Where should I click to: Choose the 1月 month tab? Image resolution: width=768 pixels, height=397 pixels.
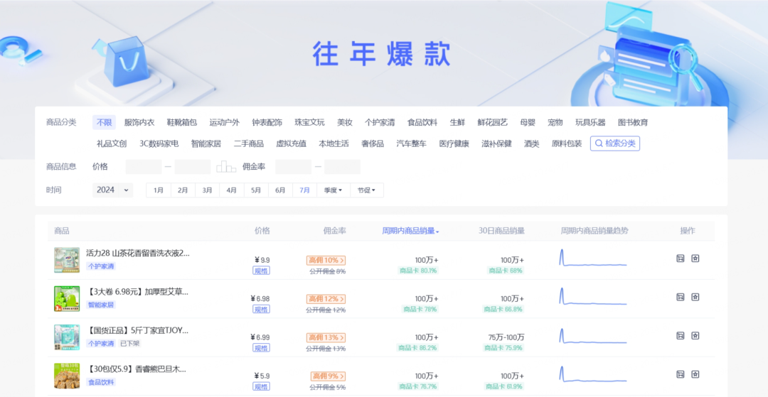pos(159,190)
